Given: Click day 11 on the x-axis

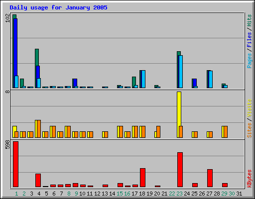Looking at the screenshot, I should (x=90, y=194).
